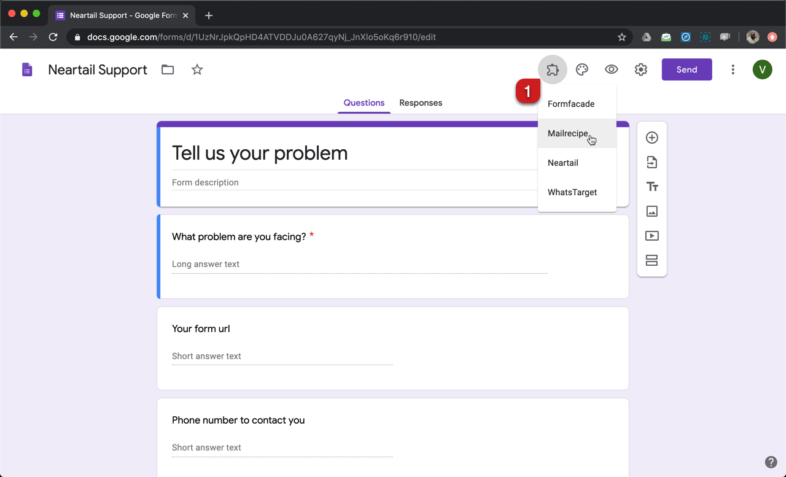This screenshot has height=477, width=786.
Task: Click the Send button
Action: point(687,70)
